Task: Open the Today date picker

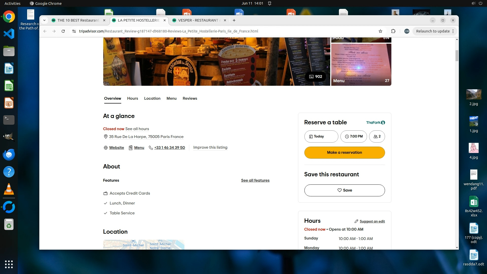Action: coord(321,136)
